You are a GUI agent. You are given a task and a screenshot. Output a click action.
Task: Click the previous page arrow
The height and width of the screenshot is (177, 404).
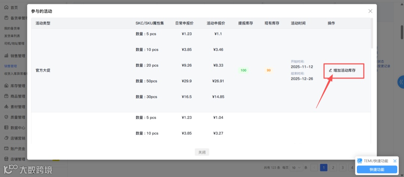(314, 168)
